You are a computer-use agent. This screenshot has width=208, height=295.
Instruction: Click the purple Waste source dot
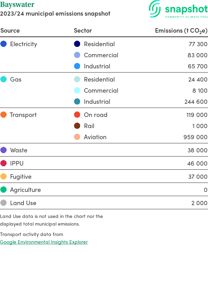click(x=3, y=150)
